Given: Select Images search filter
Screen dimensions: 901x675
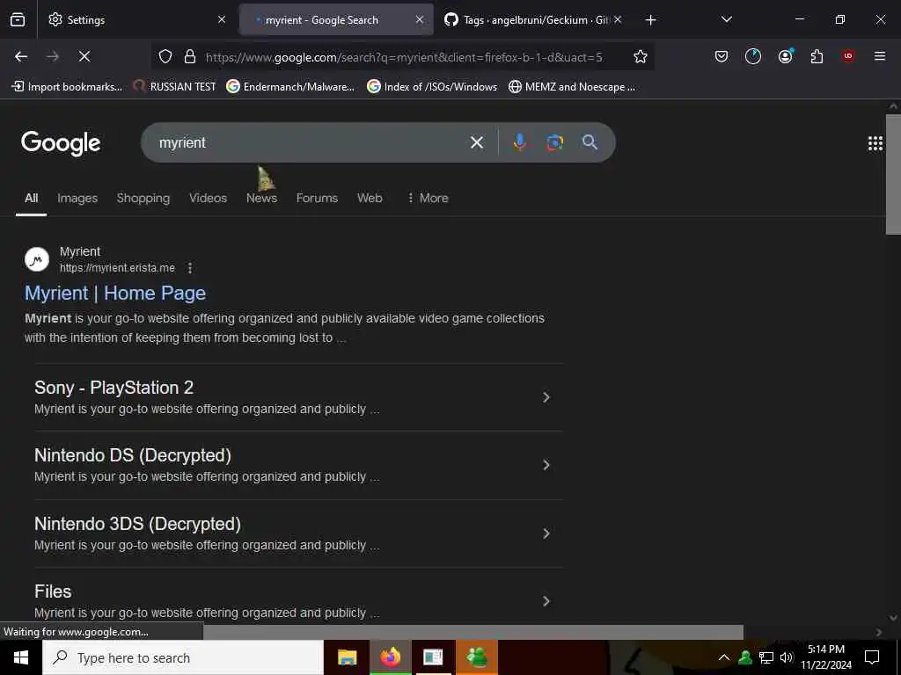Looking at the screenshot, I should click(x=77, y=198).
